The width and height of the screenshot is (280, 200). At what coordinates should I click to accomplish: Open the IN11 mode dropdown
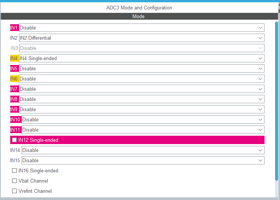click(143, 130)
